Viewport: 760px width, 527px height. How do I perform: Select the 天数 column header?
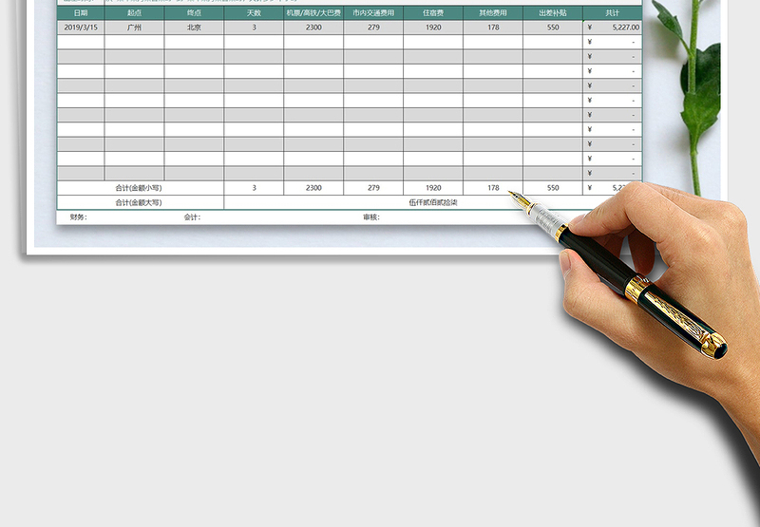click(254, 13)
